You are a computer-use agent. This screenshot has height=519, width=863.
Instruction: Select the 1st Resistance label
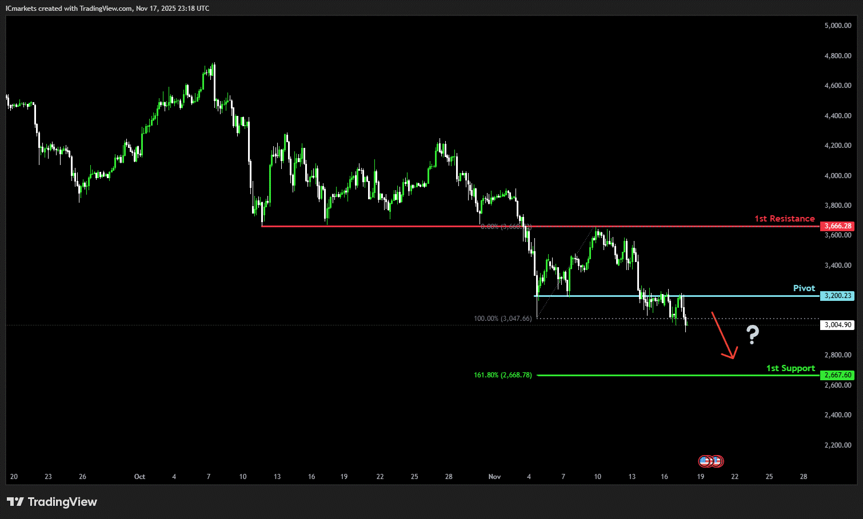pyautogui.click(x=784, y=219)
